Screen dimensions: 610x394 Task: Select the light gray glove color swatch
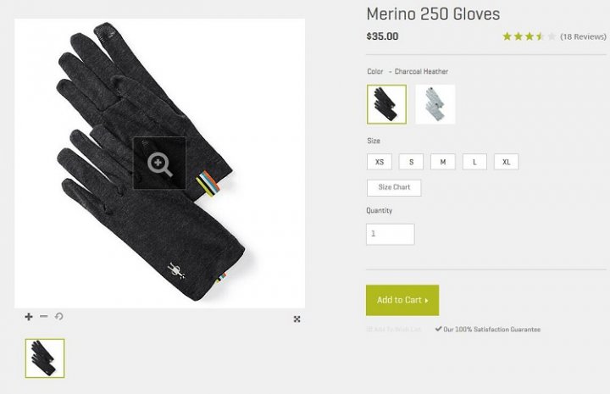pos(435,104)
